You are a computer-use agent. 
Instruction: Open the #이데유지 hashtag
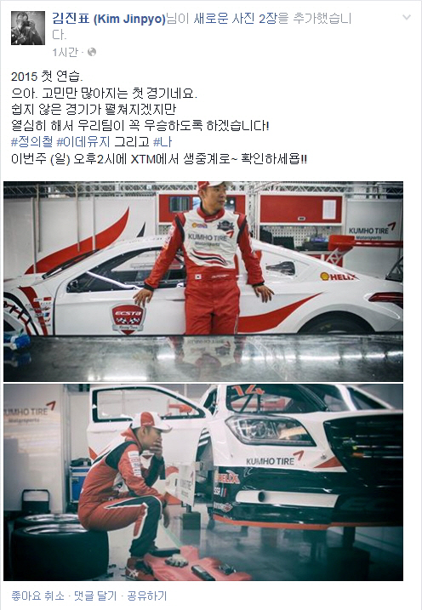tap(83, 142)
